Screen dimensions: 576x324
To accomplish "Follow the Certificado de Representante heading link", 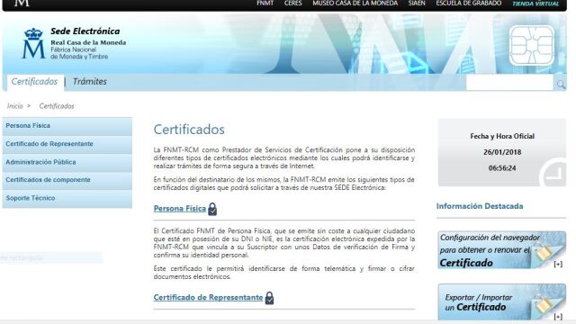I will [208, 298].
